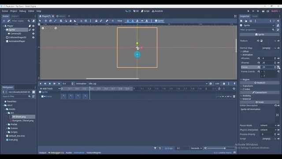The height and width of the screenshot is (159, 282).
Task: Switch to Script workspace
Action: point(145,11)
